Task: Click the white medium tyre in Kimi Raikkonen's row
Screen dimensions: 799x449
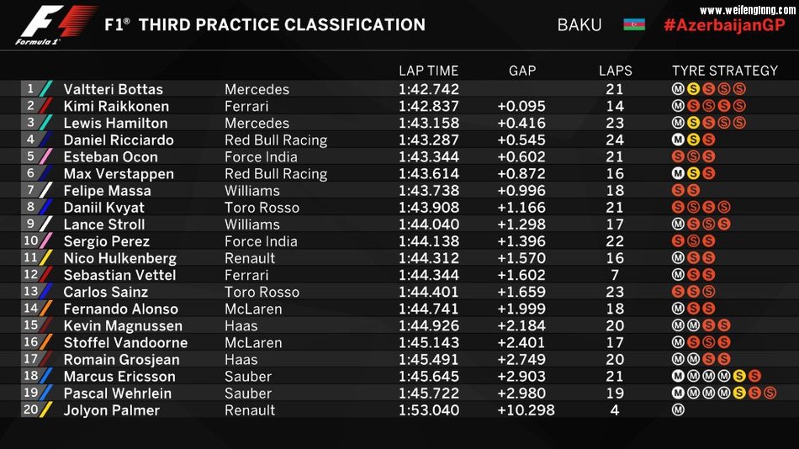Action: click(x=678, y=106)
